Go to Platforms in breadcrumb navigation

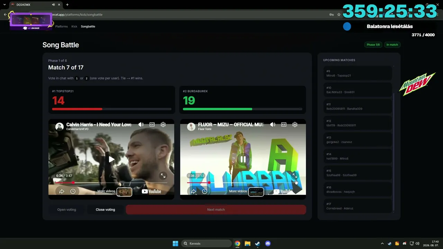tap(62, 26)
